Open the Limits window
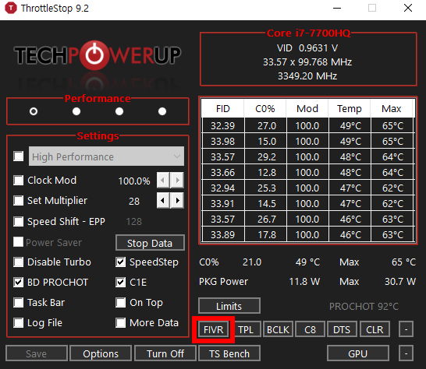 (x=229, y=306)
